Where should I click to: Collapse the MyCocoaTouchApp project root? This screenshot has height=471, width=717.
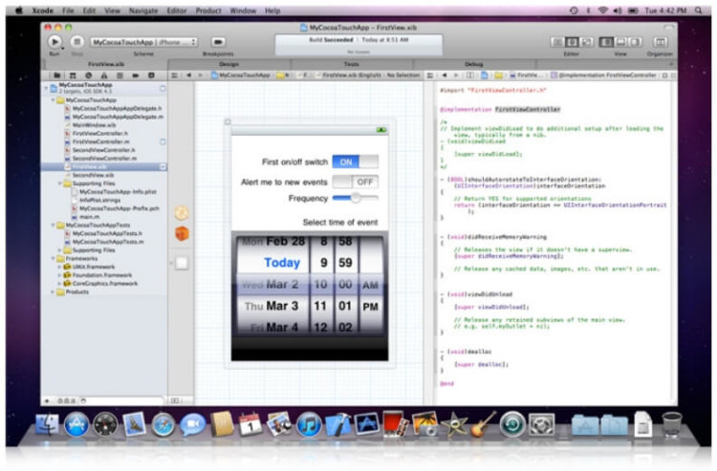pyautogui.click(x=46, y=88)
